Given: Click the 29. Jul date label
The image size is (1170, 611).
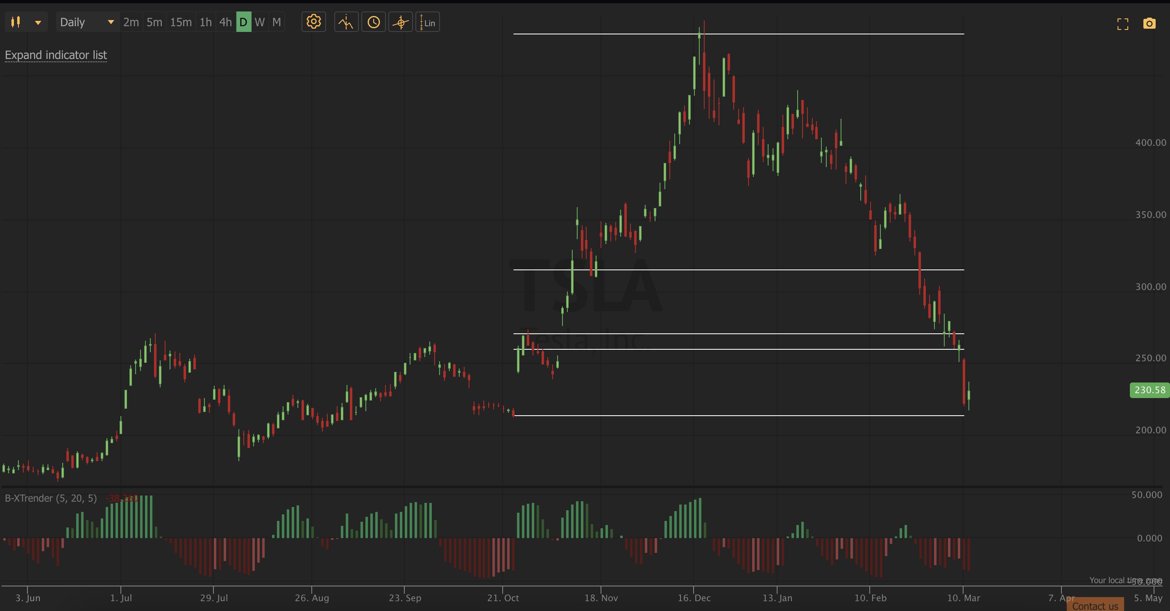Looking at the screenshot, I should [x=214, y=598].
